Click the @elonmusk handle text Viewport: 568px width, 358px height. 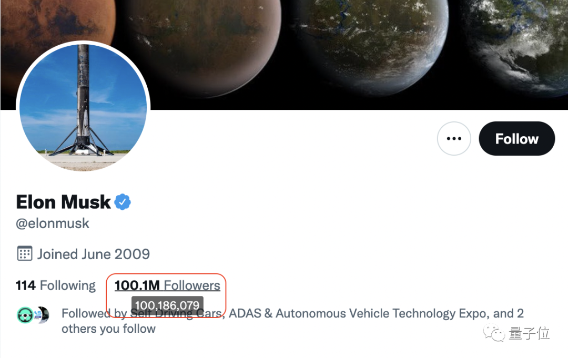click(53, 223)
